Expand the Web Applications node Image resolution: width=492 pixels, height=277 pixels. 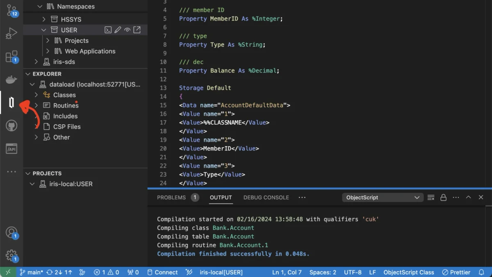coord(48,51)
